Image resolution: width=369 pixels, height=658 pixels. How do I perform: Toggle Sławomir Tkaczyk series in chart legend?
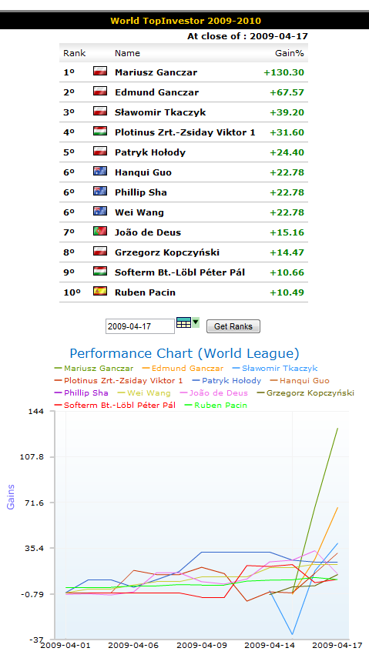click(275, 369)
